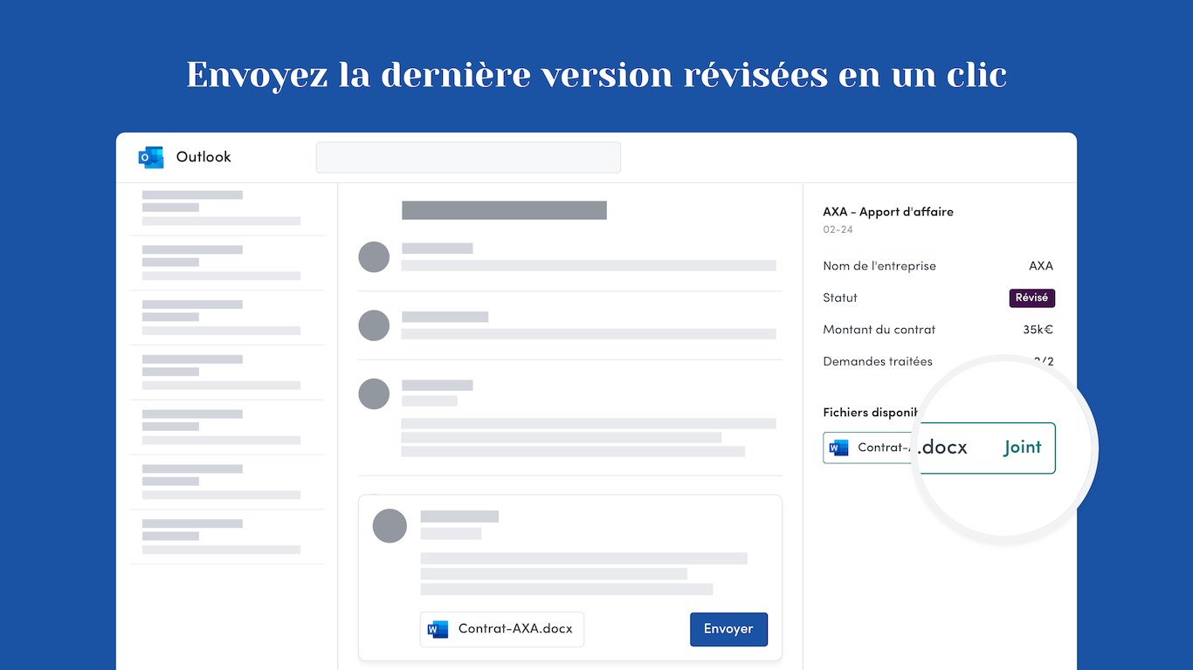Click the search field beside Outlook
This screenshot has width=1193, height=670.
(x=468, y=158)
